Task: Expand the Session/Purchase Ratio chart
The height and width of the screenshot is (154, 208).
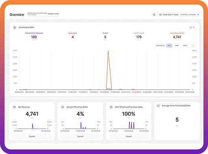Action: pos(80,136)
